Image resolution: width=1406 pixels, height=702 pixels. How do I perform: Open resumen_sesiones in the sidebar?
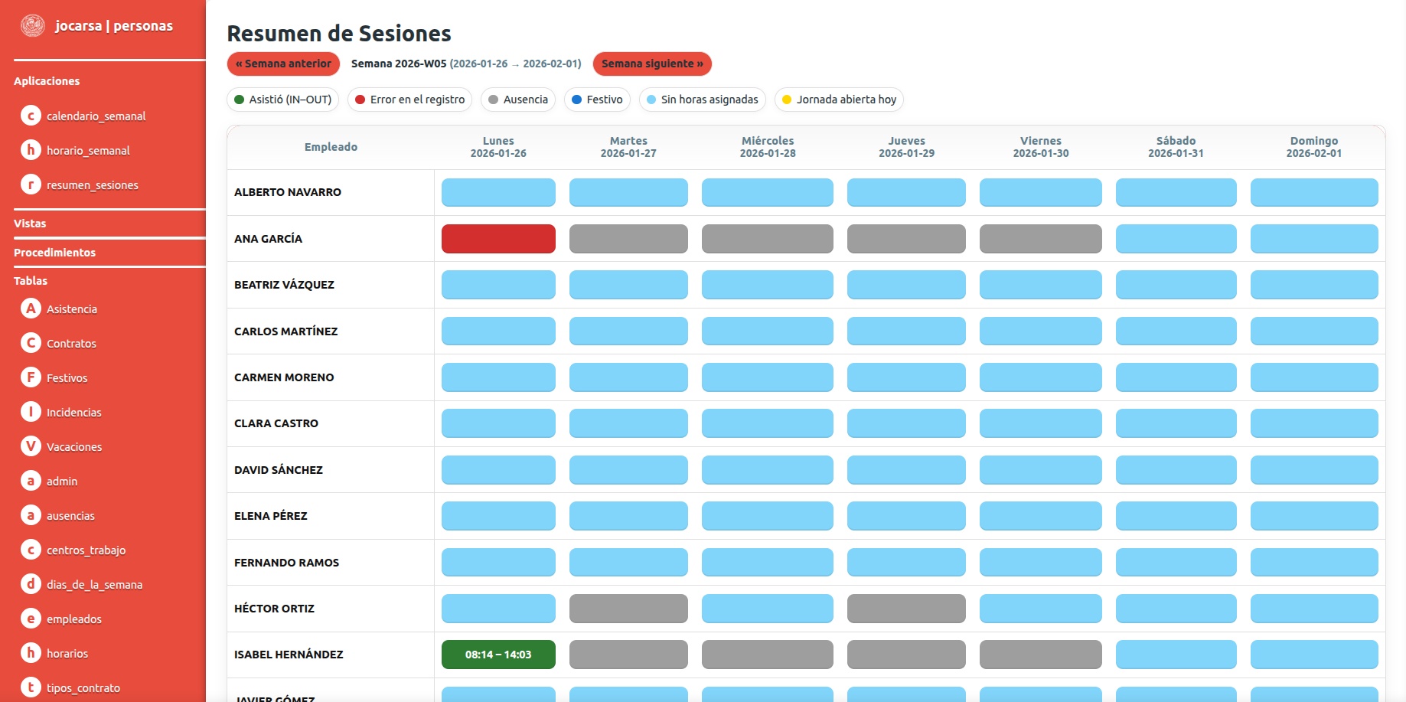(92, 185)
